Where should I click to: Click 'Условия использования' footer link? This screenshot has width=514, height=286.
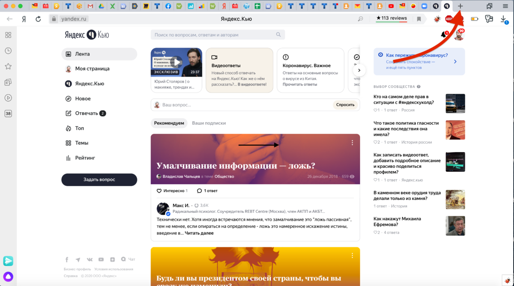tap(114, 269)
